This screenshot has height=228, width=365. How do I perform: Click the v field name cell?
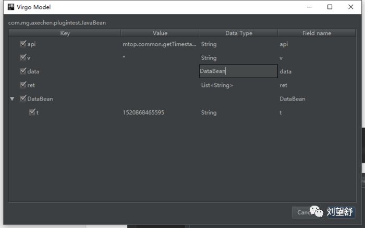281,58
